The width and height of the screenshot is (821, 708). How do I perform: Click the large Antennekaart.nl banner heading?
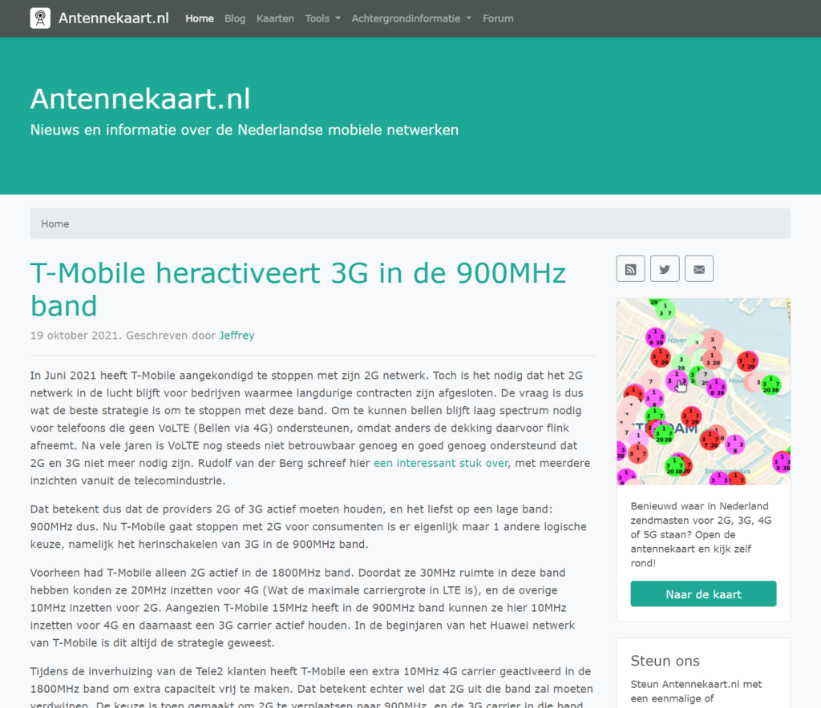140,99
